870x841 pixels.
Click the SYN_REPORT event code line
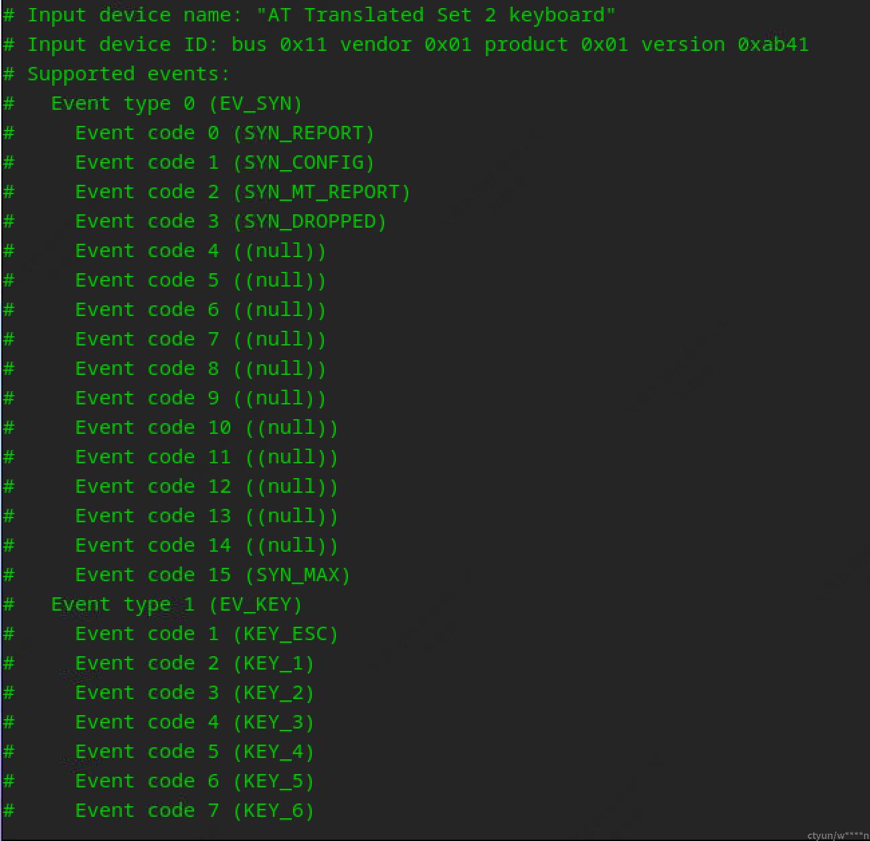pyautogui.click(x=189, y=133)
